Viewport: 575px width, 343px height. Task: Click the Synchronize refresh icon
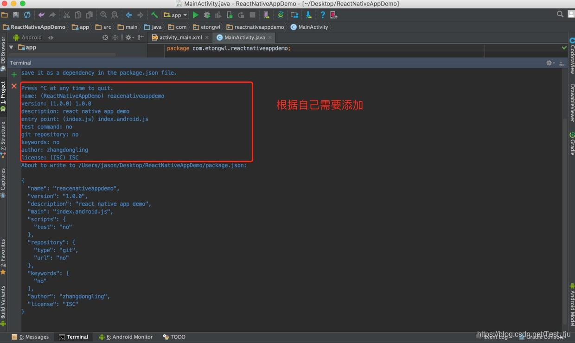(x=27, y=15)
